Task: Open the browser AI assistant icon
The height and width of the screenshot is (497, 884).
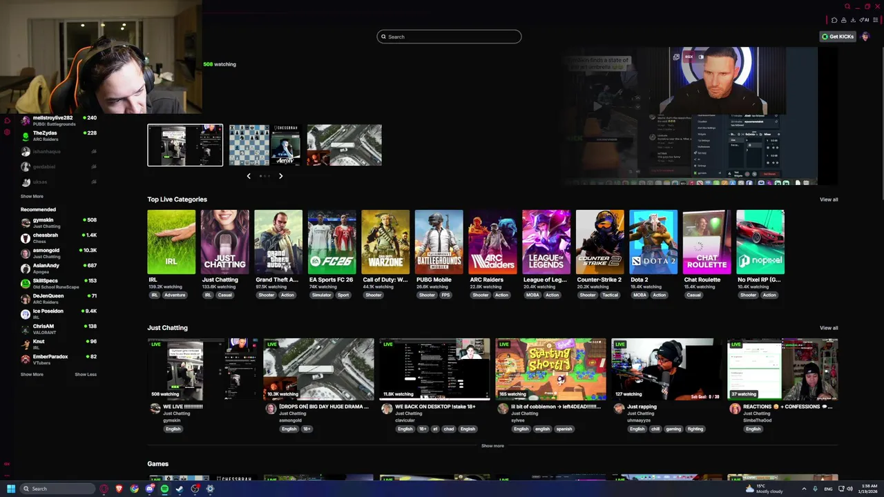Action: pos(864,20)
